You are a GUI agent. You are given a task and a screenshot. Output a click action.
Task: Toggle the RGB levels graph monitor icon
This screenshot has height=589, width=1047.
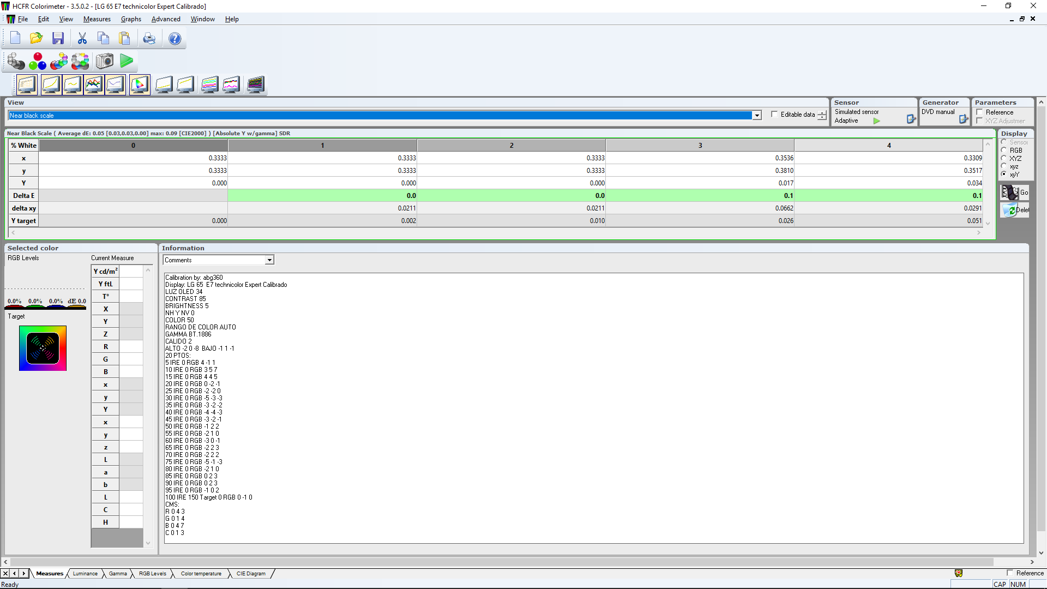click(94, 85)
